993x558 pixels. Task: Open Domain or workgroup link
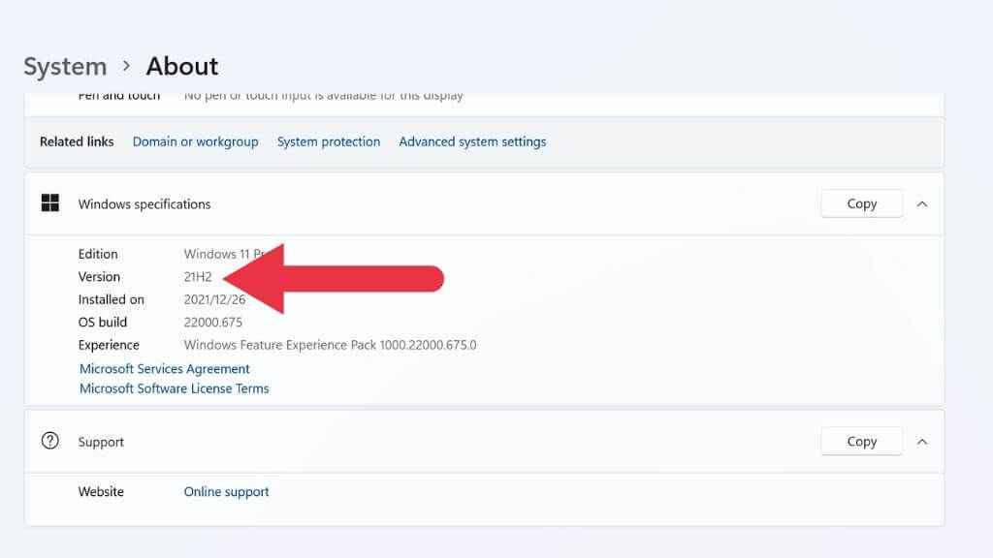[x=195, y=141]
